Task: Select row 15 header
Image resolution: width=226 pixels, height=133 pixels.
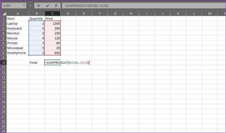Action: (4, 87)
